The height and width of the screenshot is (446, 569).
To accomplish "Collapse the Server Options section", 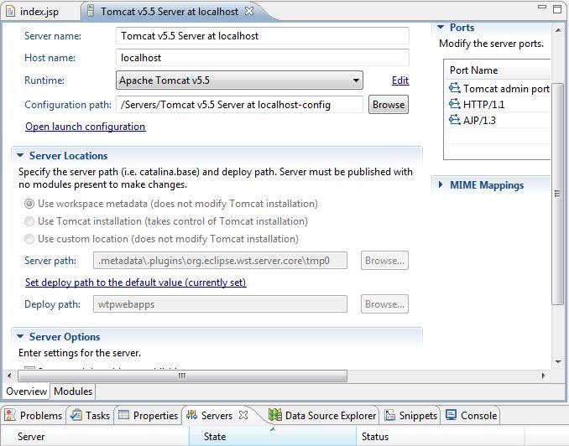I will tap(20, 336).
